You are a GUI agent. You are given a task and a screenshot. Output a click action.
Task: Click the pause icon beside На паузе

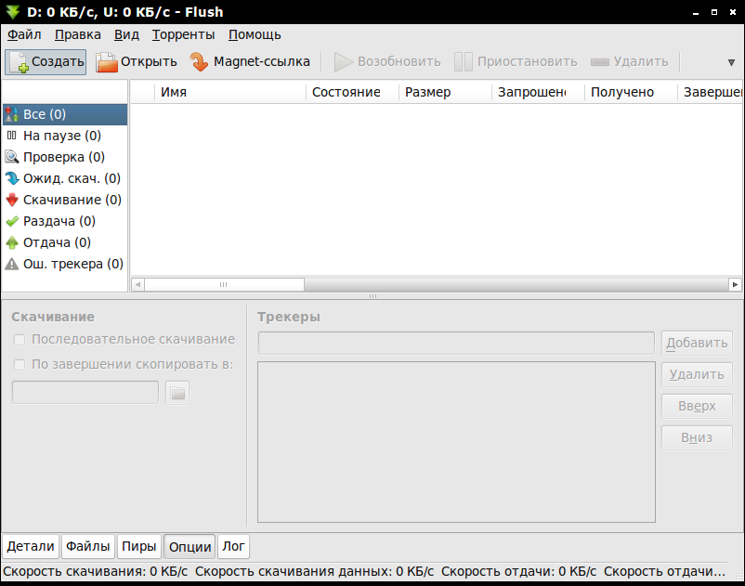click(12, 136)
